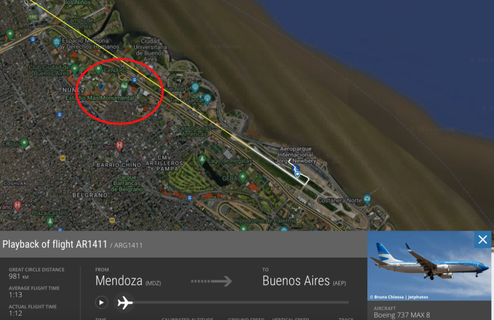This screenshot has width=494, height=320.
Task: Close the flight playback panel
Action: (482, 240)
